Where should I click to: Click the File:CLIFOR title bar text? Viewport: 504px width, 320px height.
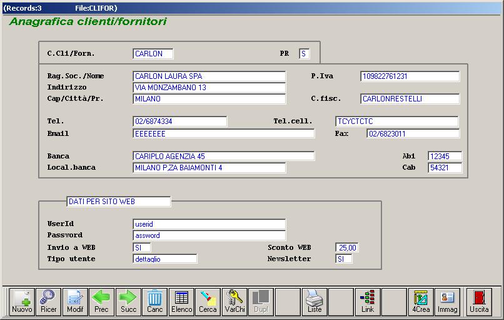pos(96,8)
